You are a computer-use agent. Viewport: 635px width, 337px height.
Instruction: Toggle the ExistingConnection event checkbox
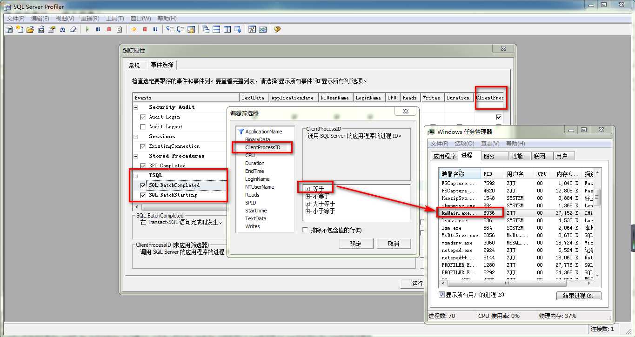(143, 146)
